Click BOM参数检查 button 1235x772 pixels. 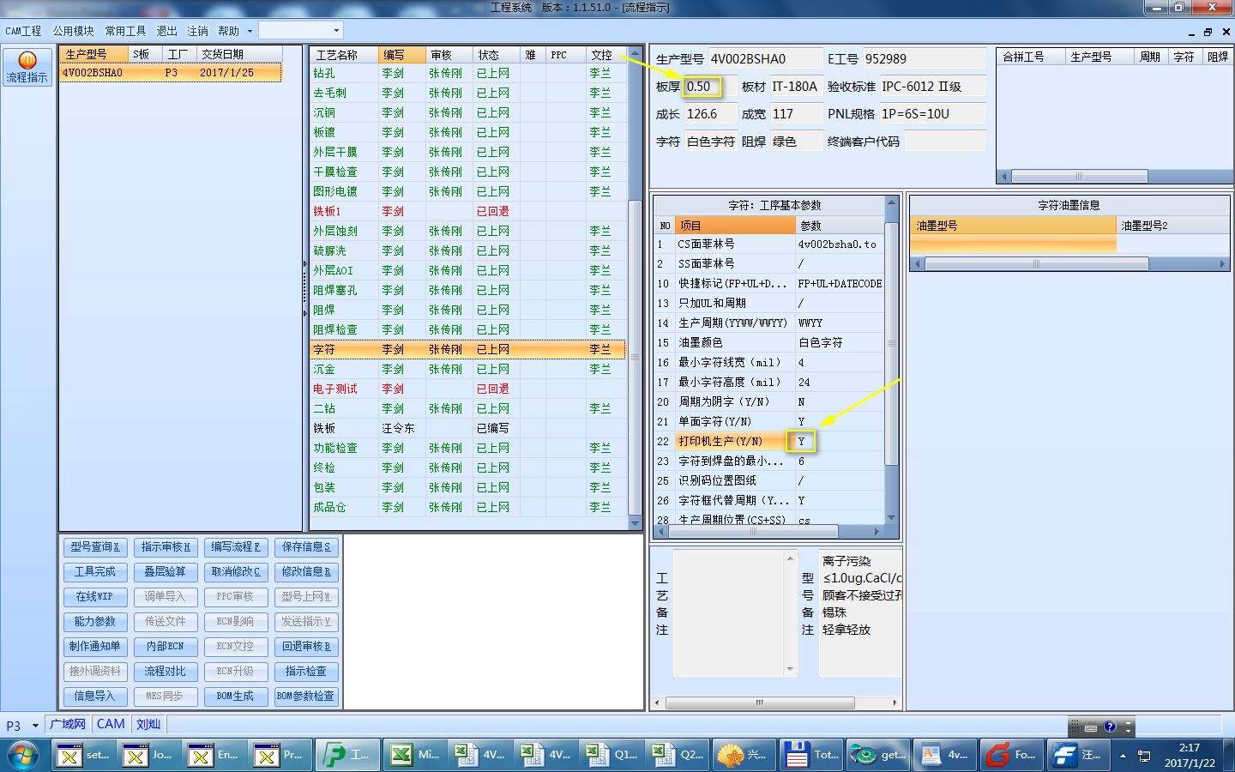click(306, 697)
